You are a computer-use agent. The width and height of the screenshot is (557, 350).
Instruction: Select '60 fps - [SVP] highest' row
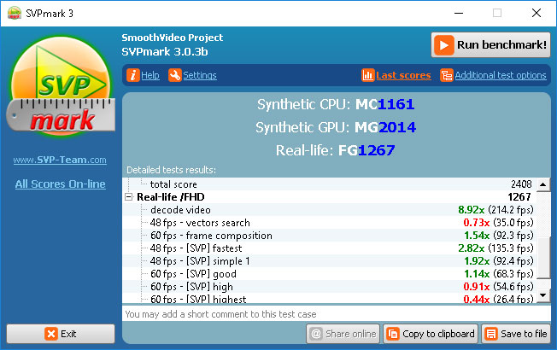pyautogui.click(x=329, y=298)
